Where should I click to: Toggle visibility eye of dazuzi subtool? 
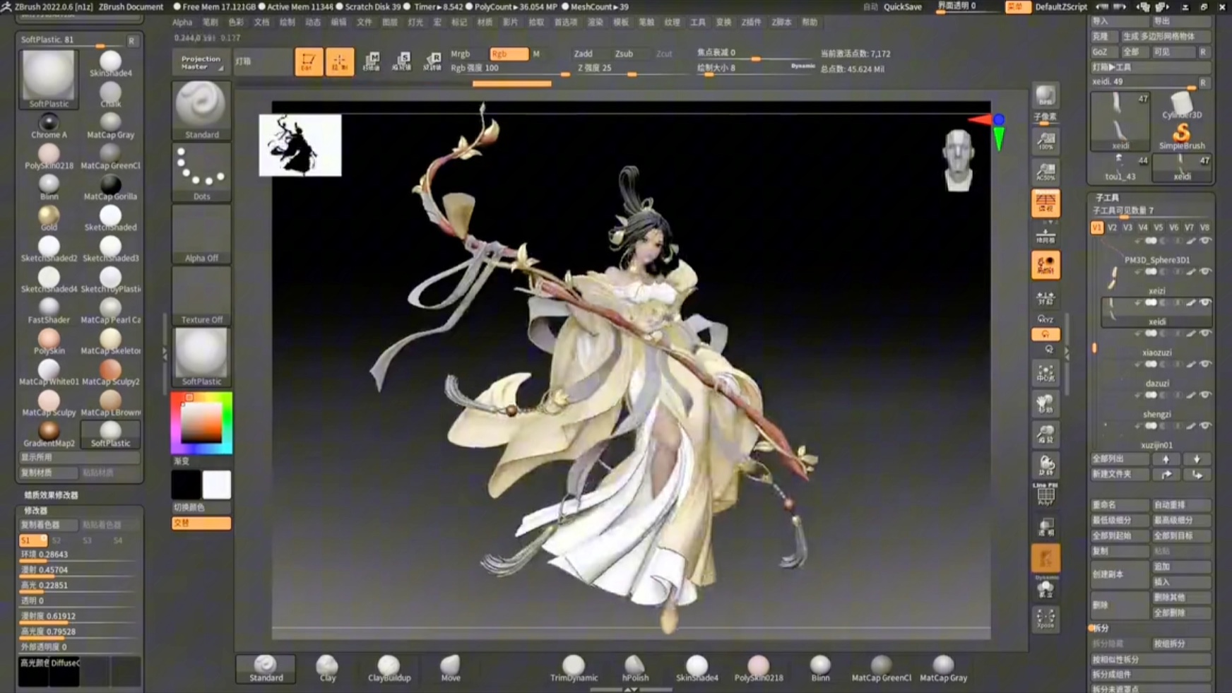pos(1205,365)
